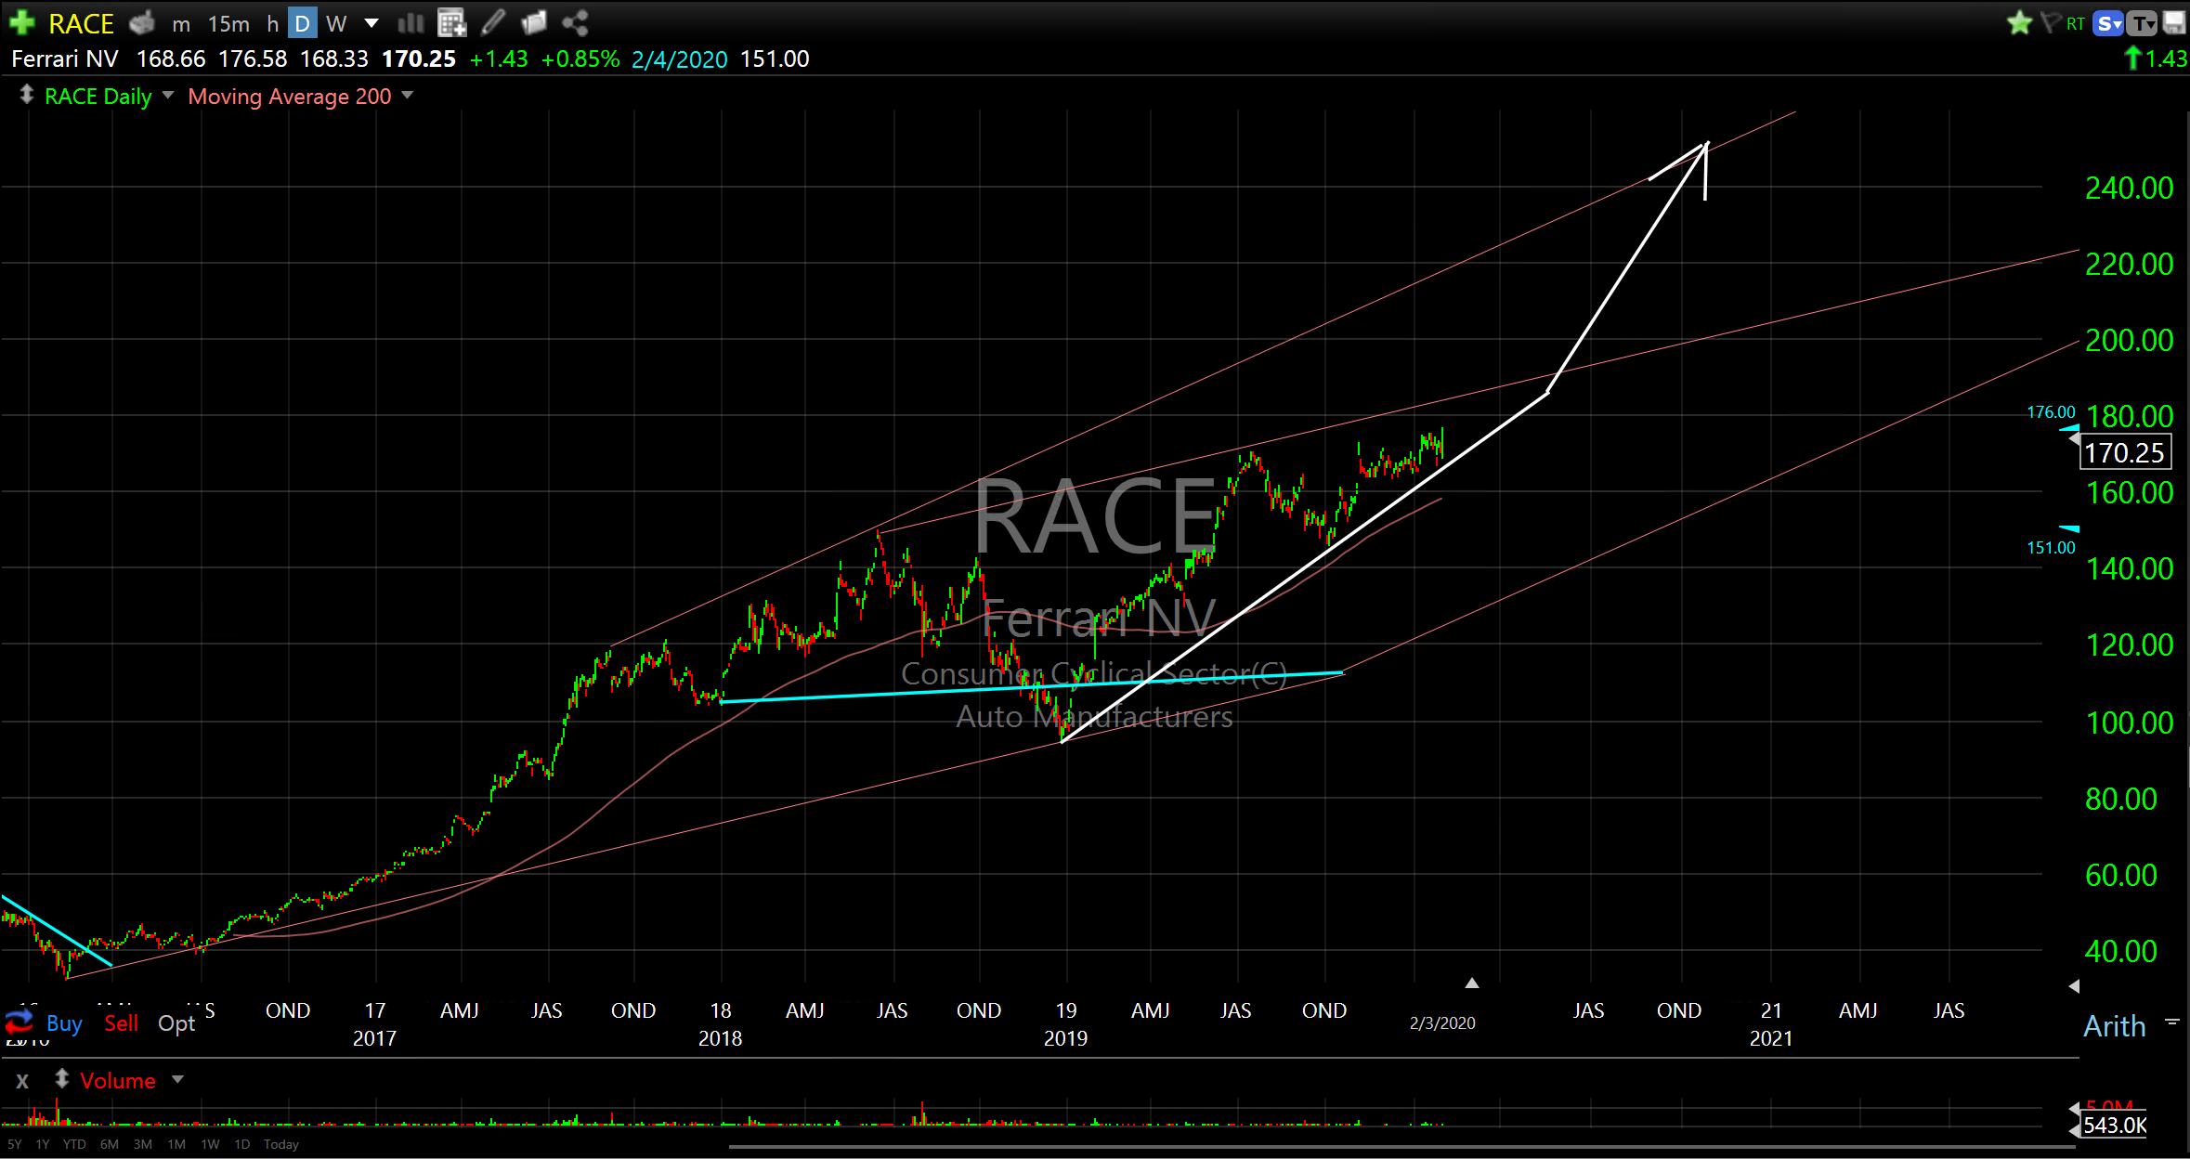Open the drawing tools pencil icon
The image size is (2190, 1159).
(x=493, y=22)
